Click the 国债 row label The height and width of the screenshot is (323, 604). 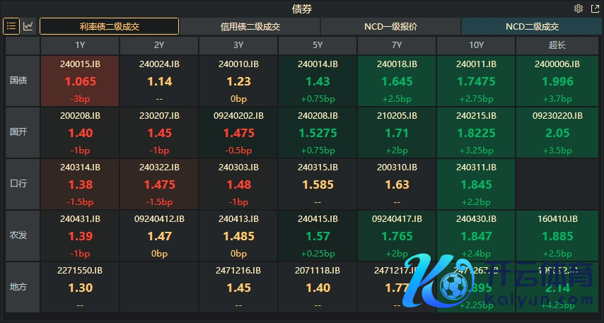tap(19, 81)
